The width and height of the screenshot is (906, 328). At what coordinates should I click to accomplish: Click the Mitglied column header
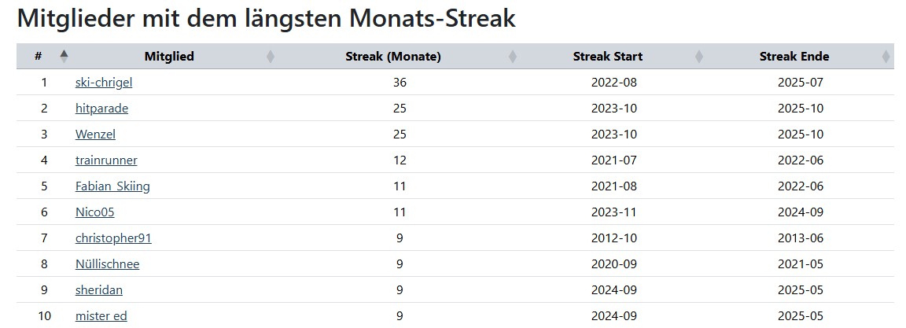coord(169,57)
